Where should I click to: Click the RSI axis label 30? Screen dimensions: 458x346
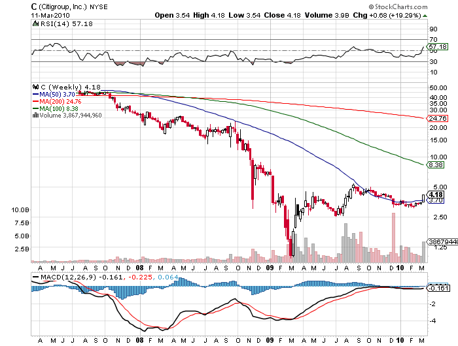tap(433, 61)
